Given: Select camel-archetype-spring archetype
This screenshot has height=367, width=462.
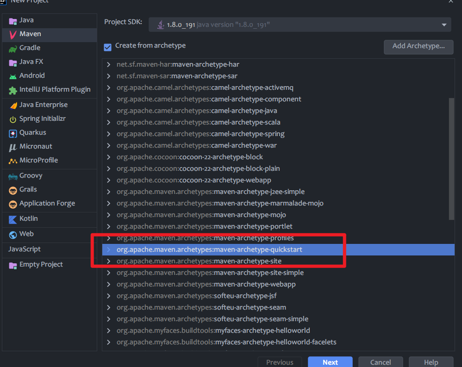Looking at the screenshot, I should (278, 134).
